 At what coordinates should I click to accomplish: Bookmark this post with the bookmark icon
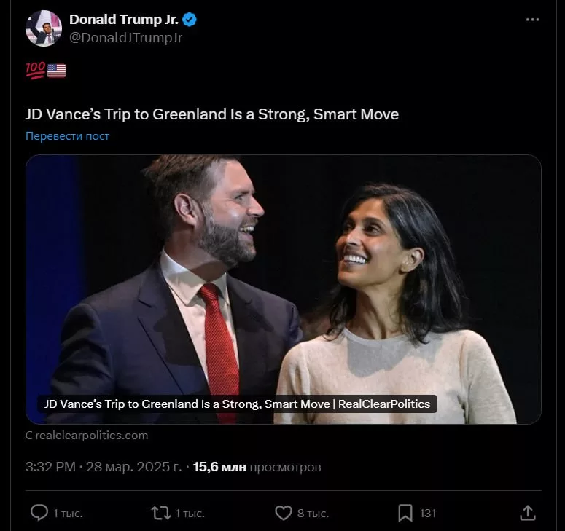(x=405, y=513)
